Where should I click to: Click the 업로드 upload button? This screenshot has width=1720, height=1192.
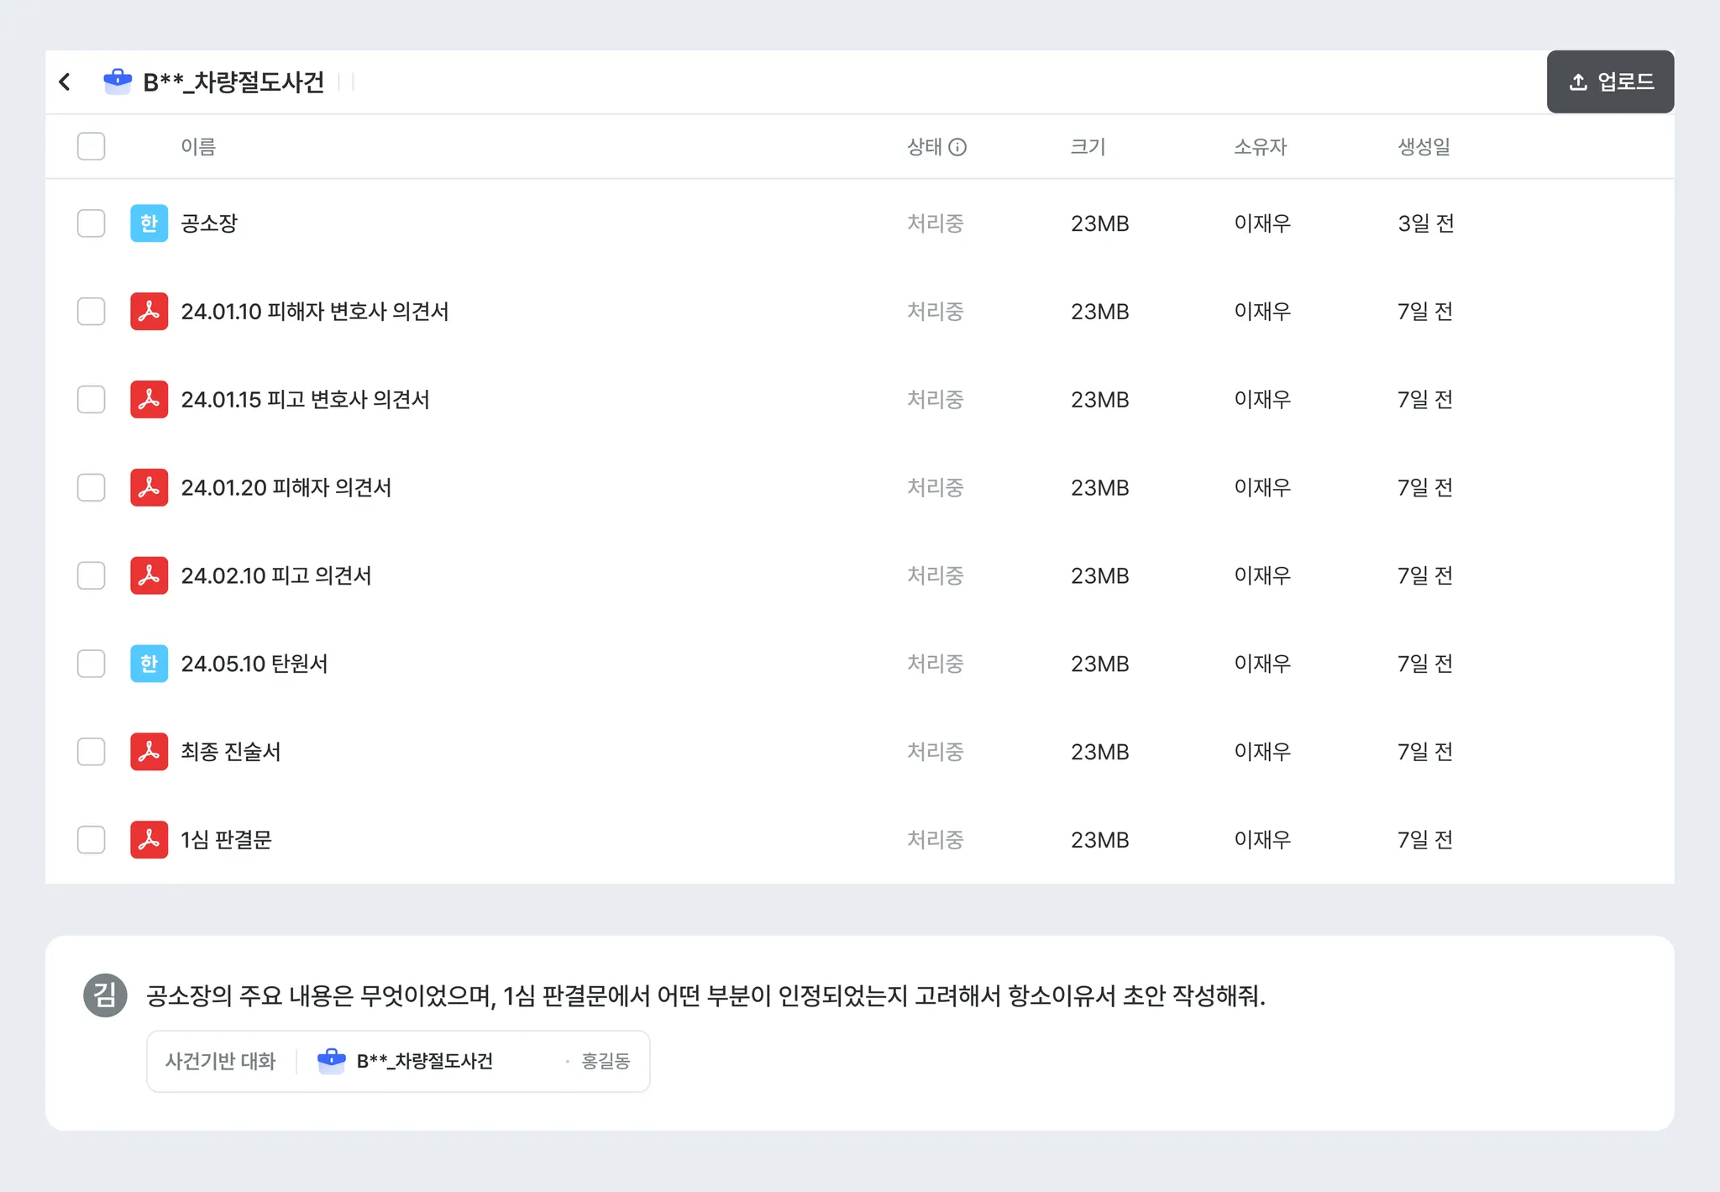pos(1610,81)
